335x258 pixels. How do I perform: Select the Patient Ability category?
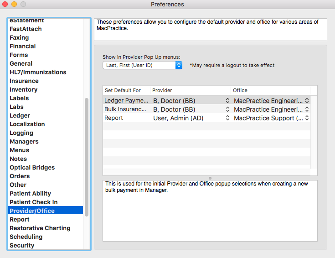pos(31,193)
